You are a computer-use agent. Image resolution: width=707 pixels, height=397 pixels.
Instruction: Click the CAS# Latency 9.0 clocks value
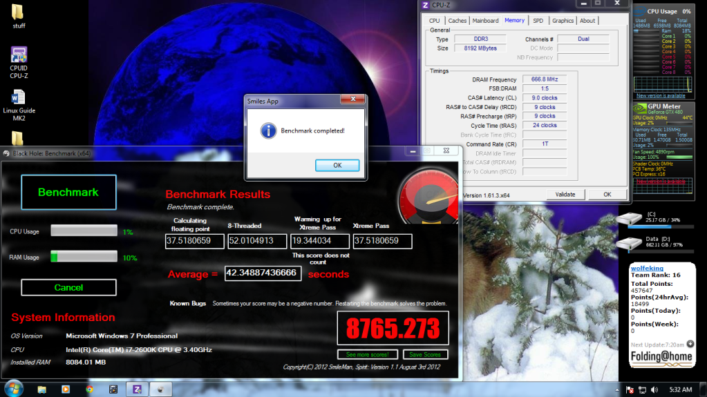click(544, 98)
